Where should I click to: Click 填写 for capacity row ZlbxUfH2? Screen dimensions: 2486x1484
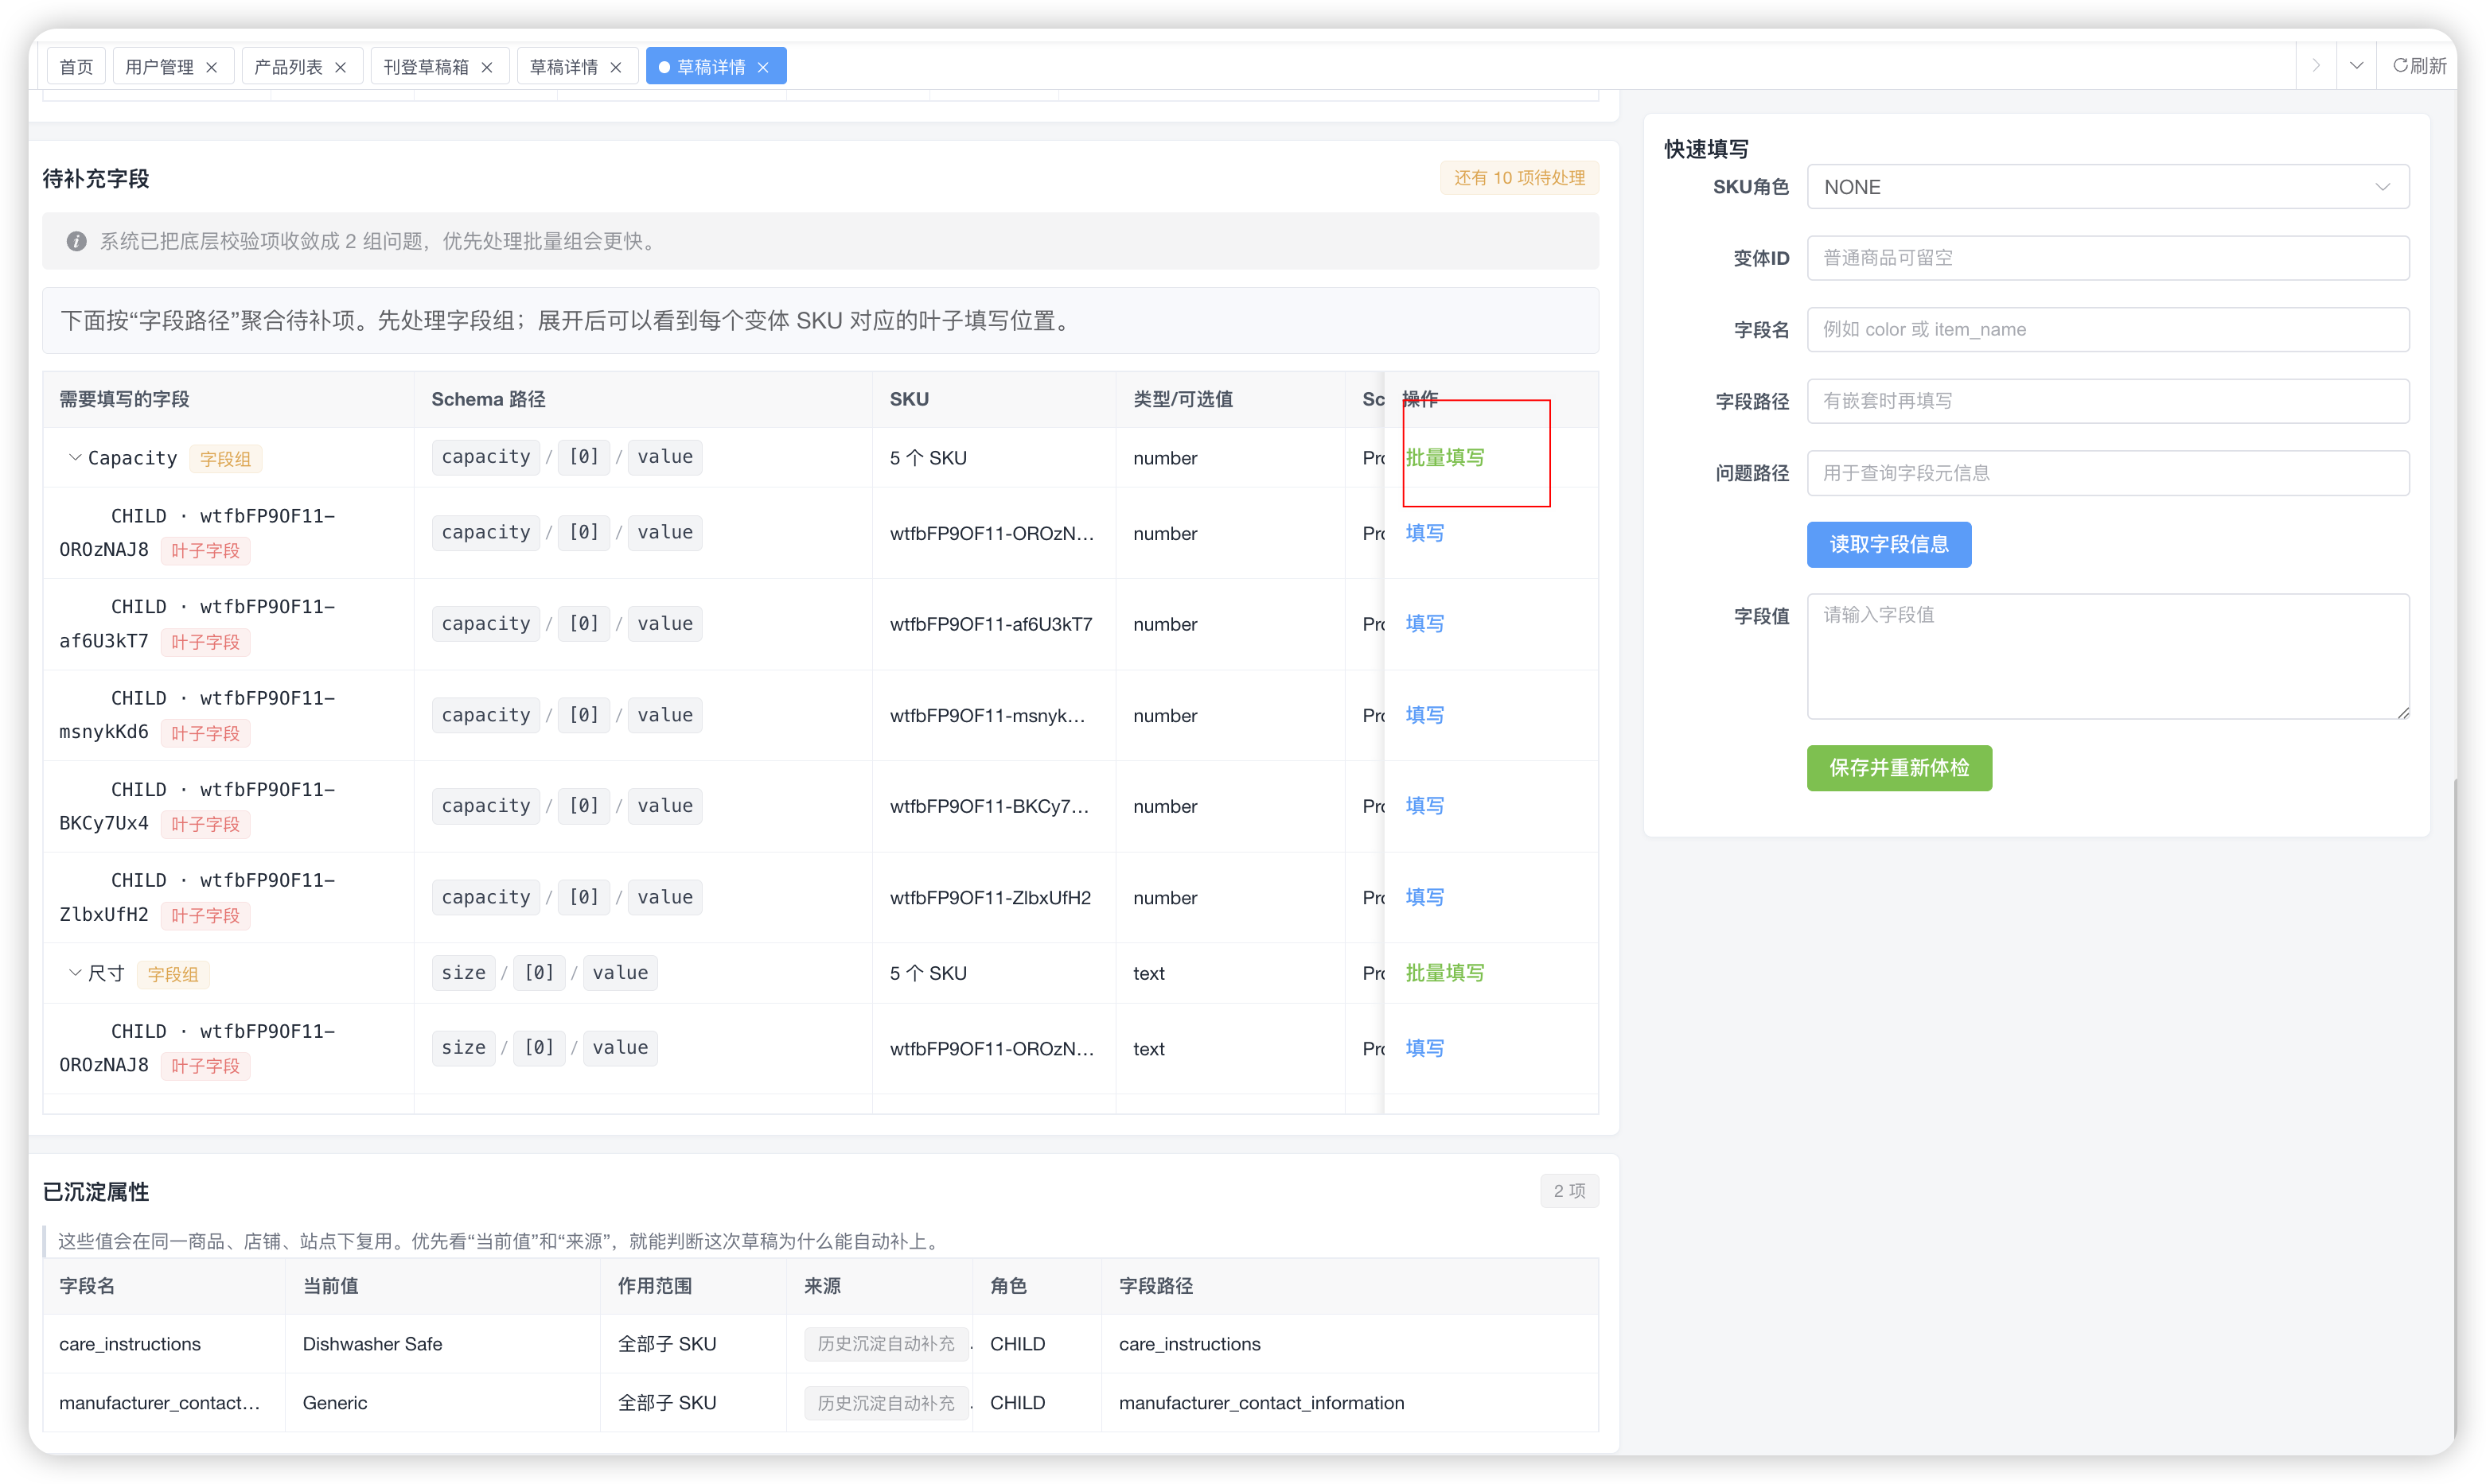pyautogui.click(x=1424, y=897)
